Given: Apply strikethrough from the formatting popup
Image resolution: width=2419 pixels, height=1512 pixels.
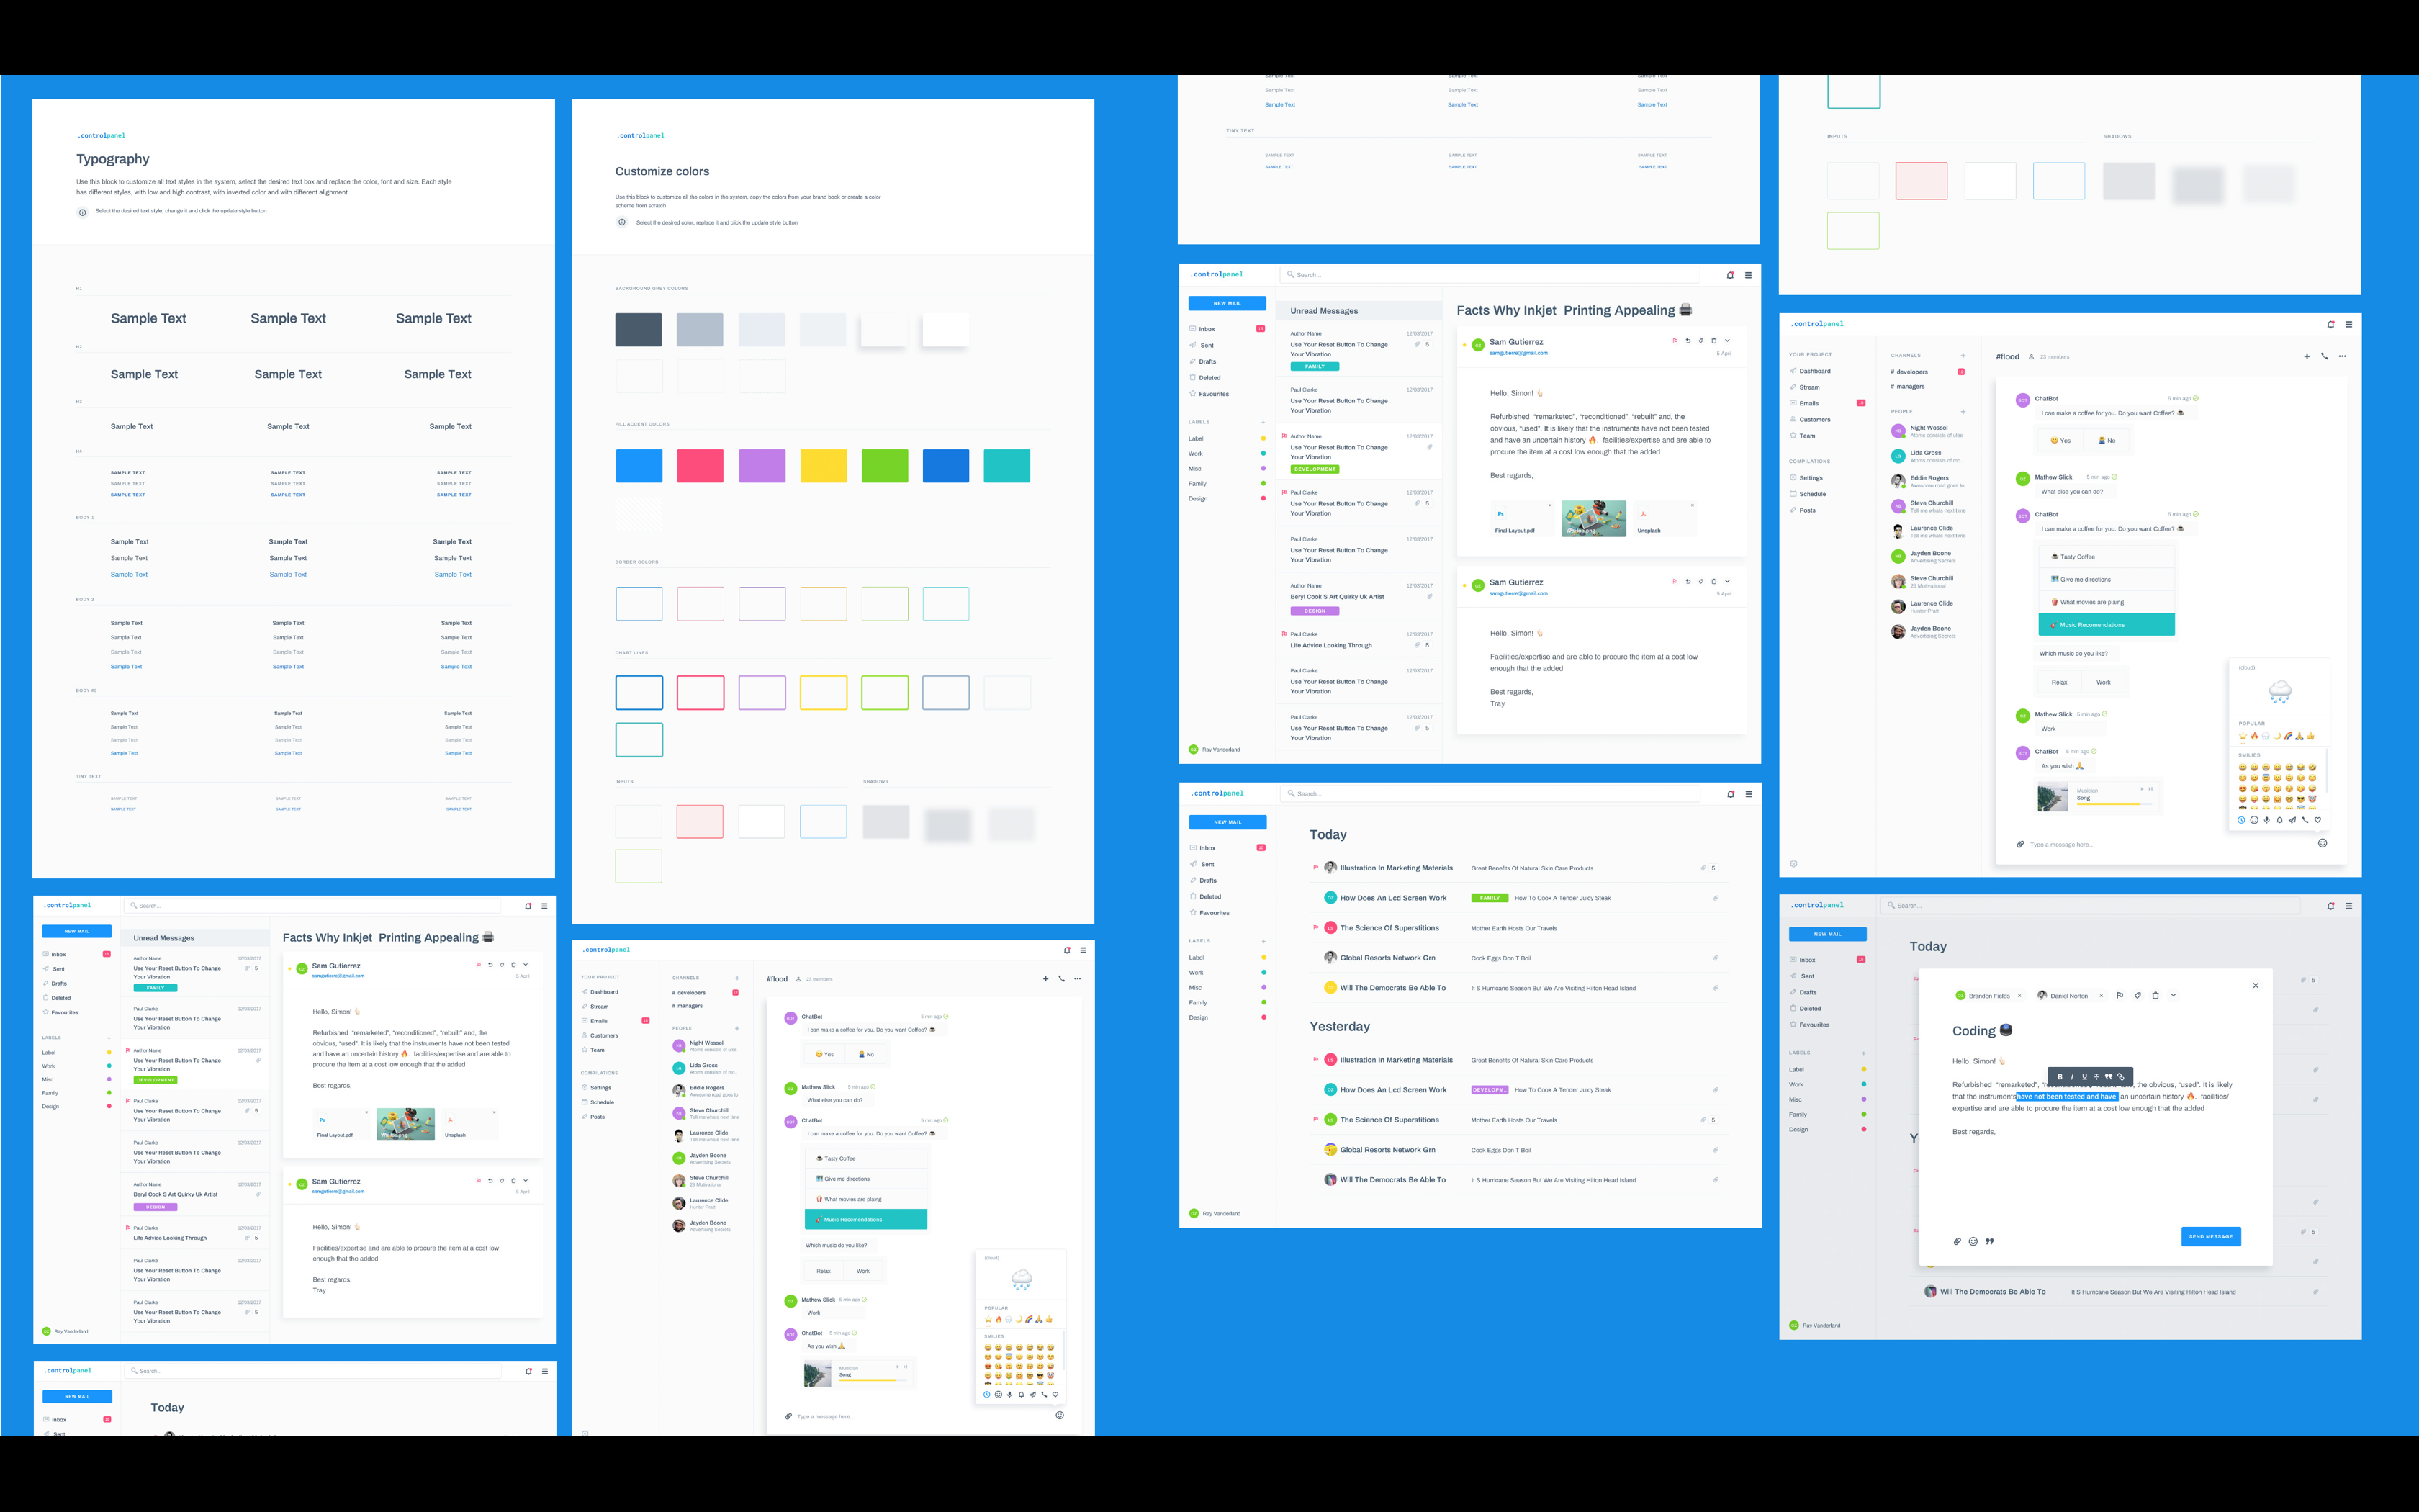Looking at the screenshot, I should (x=2097, y=1077).
